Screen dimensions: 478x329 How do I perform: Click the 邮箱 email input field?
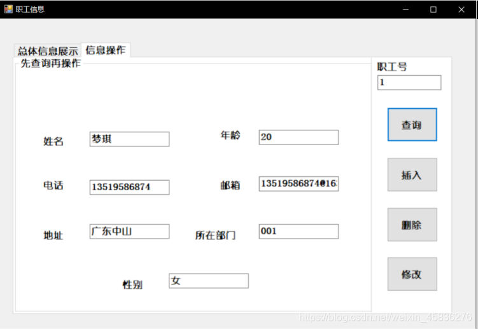coord(299,183)
